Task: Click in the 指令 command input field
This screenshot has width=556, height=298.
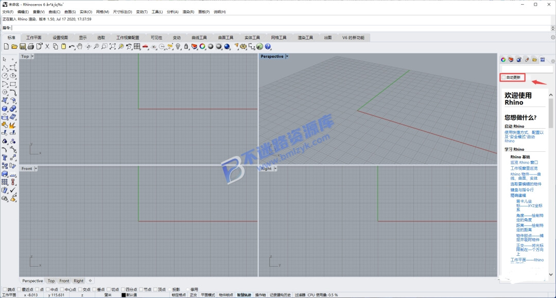Action: [281, 28]
